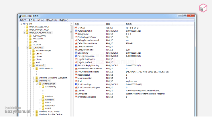Click the Background string value icon

pos(76,34)
